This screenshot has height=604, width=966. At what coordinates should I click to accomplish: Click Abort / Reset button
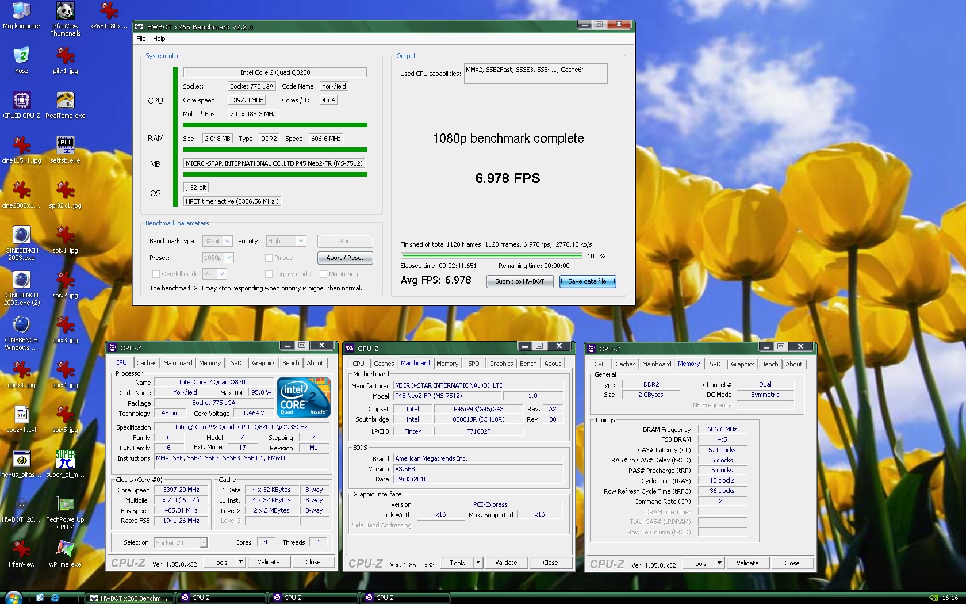coord(345,258)
